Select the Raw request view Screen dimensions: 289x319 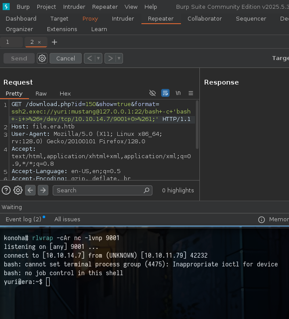41,94
